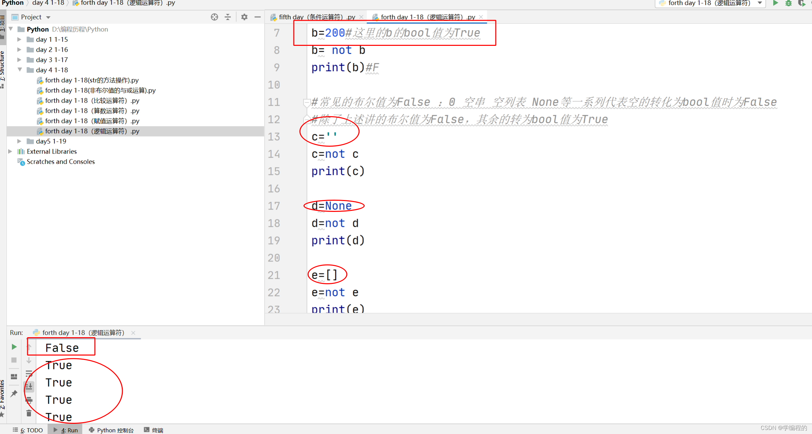Run the current configuration from toolbar
Image resolution: width=812 pixels, height=434 pixels.
(x=775, y=3)
